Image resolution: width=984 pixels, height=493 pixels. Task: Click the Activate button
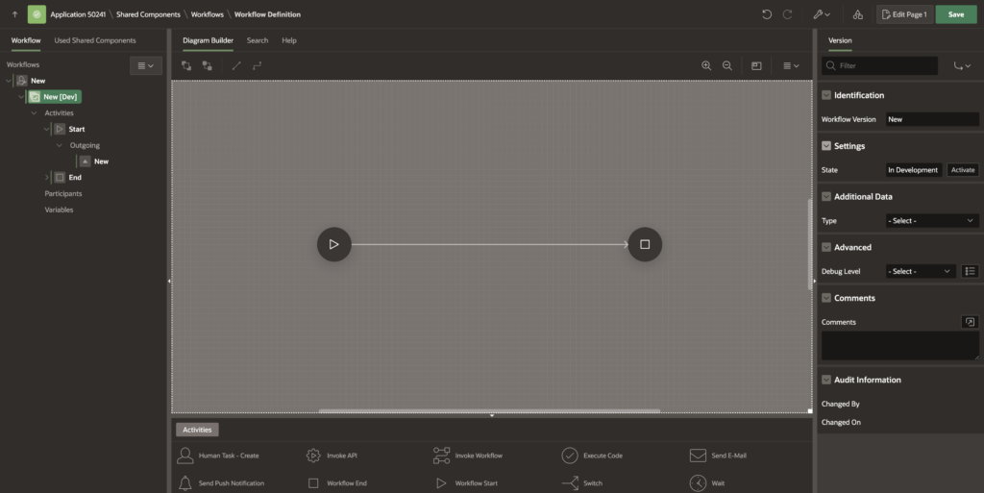click(x=962, y=170)
